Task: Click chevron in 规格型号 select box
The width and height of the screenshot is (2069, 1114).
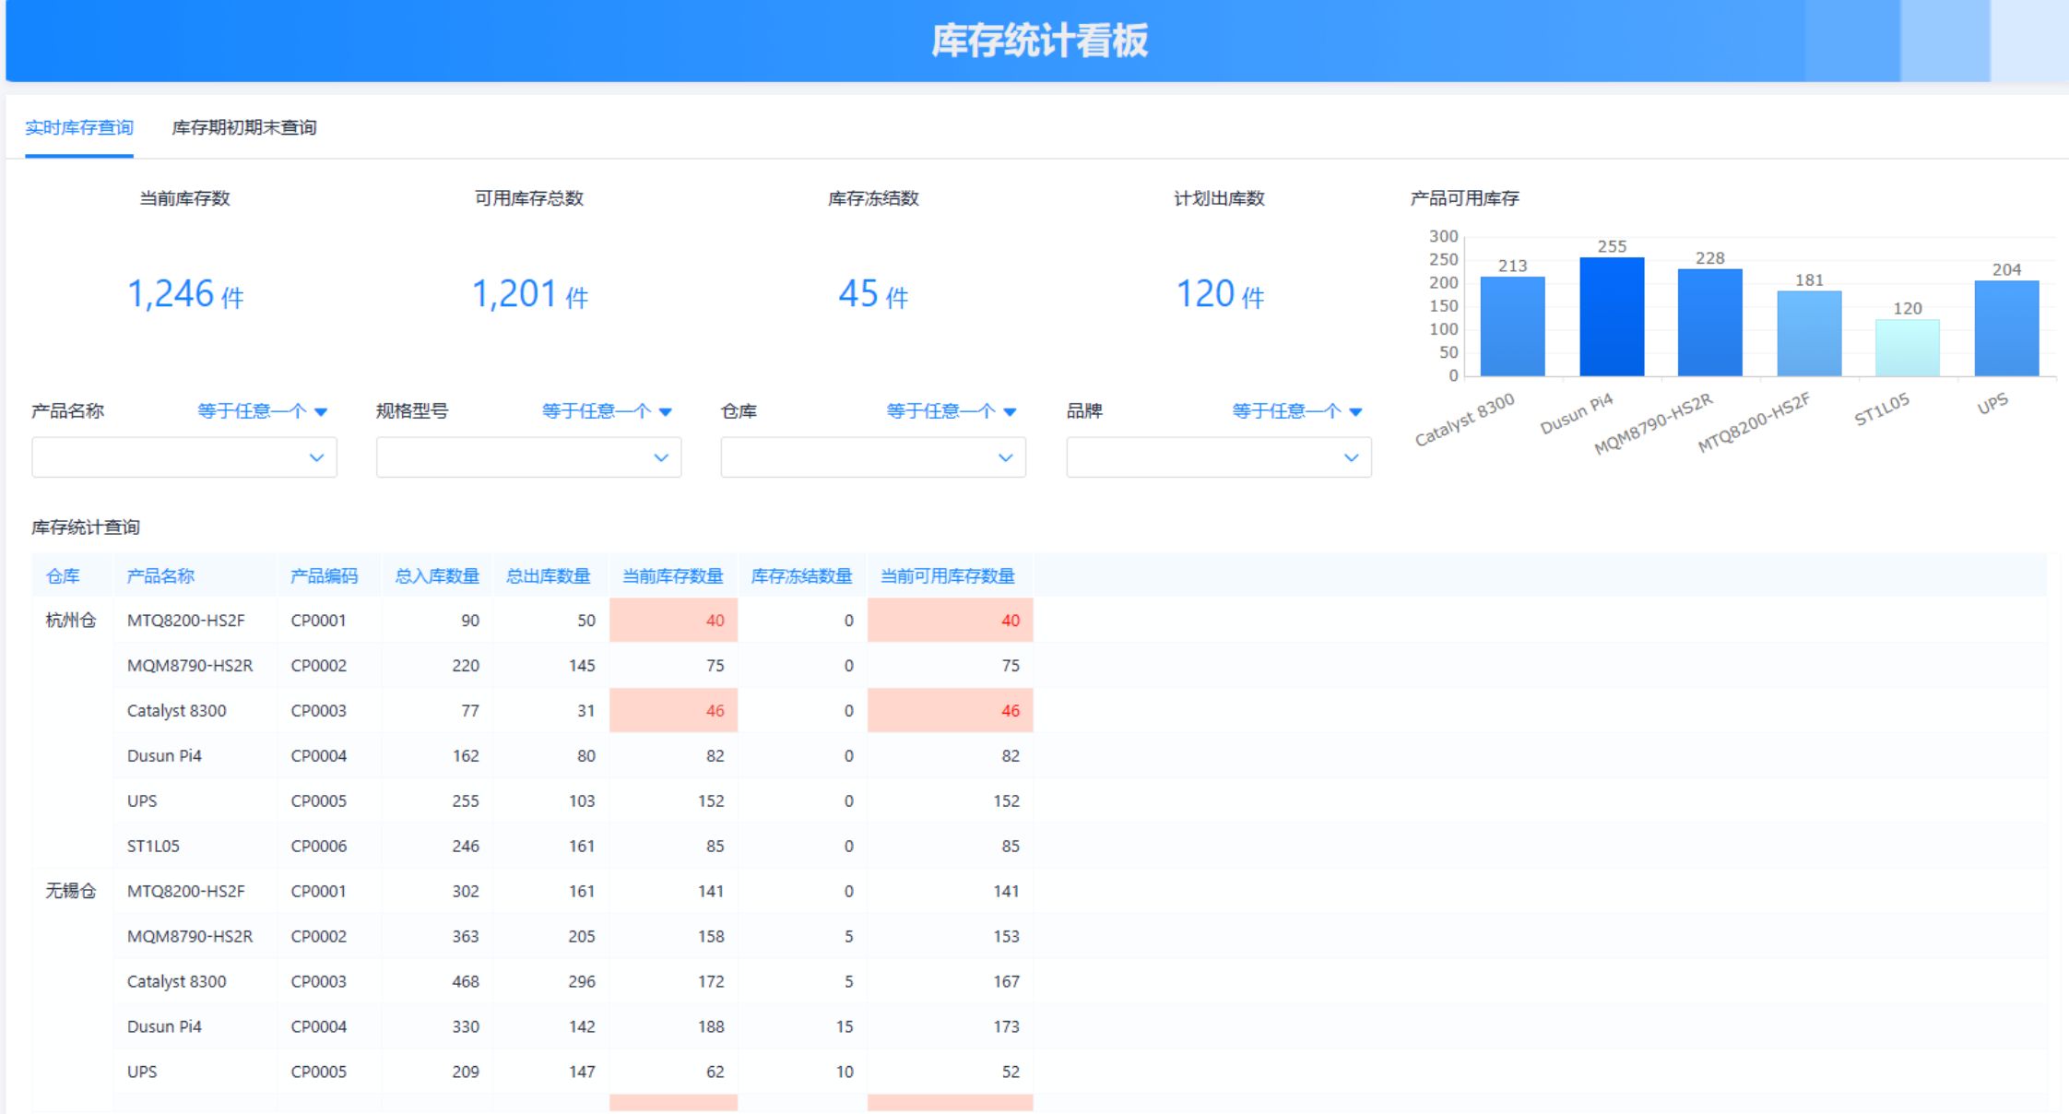Action: pos(661,457)
